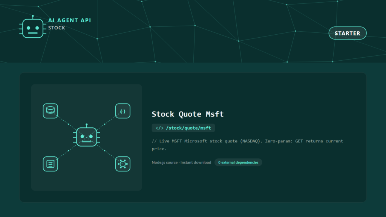Click the /stock/quote/msft endpoint badge
Viewport: 386px width, 217px height.
(x=183, y=128)
